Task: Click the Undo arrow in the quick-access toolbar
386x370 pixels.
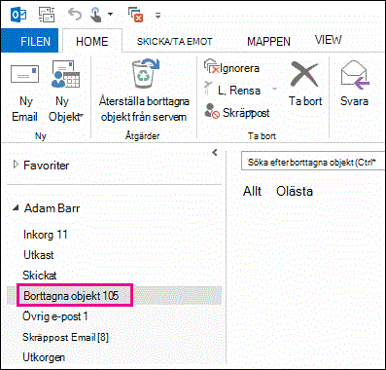Action: 75,15
